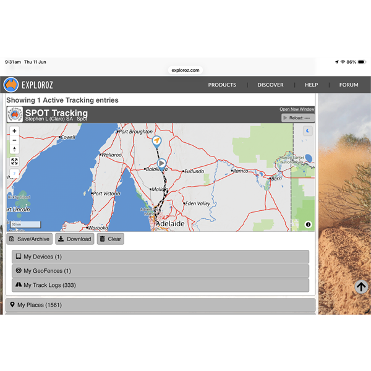This screenshot has height=371, width=371.
Task: Reset map bearing with compass button
Action: pyautogui.click(x=14, y=149)
